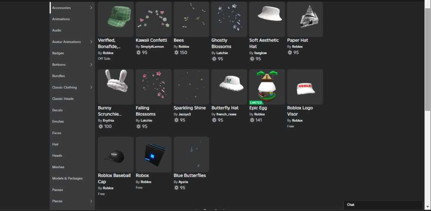Open the Soft Aesthetic Hat thumbnail

pos(267,19)
